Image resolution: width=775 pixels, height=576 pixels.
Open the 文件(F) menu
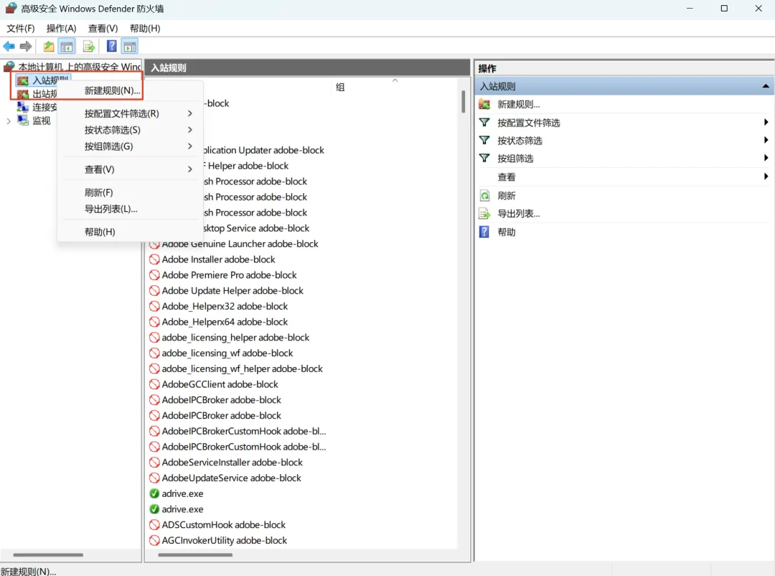tap(20, 28)
